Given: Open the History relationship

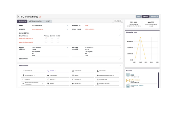Looking at the screenshot, I should 57,71.
